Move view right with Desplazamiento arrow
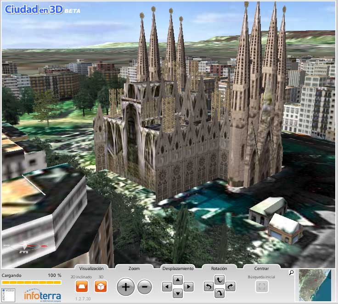The width and height of the screenshot is (338, 304). pyautogui.click(x=189, y=287)
